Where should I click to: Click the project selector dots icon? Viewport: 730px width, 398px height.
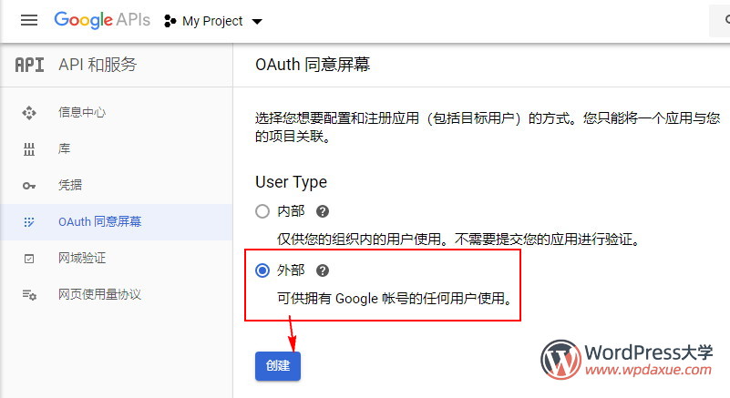(x=170, y=21)
